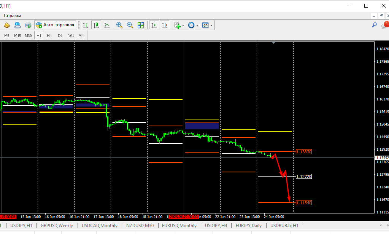
Task: Click the current price 1.13552 on axis
Action: (382, 158)
